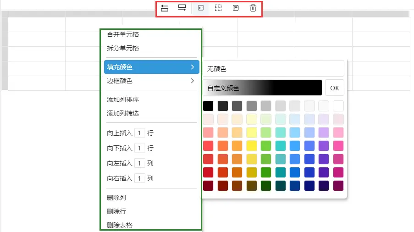Pick the pure black color swatch
Screen dimensions: 414x232
pyautogui.click(x=208, y=106)
